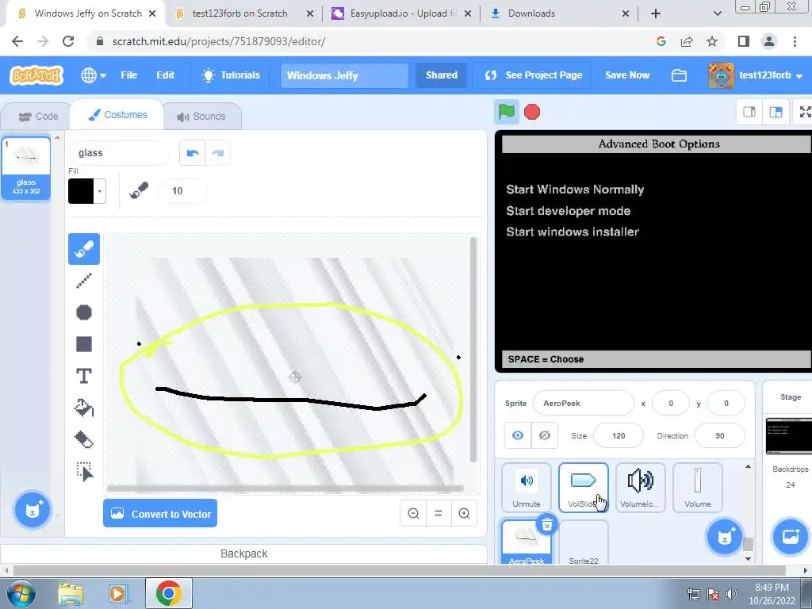
Task: Open a new browser tab
Action: click(656, 13)
